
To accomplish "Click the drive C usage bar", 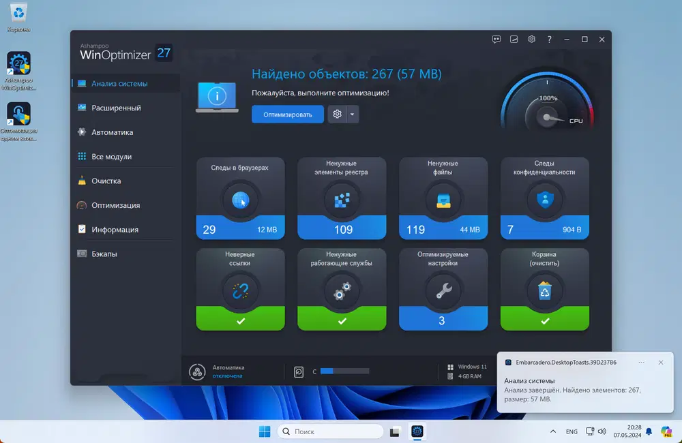I will point(345,371).
